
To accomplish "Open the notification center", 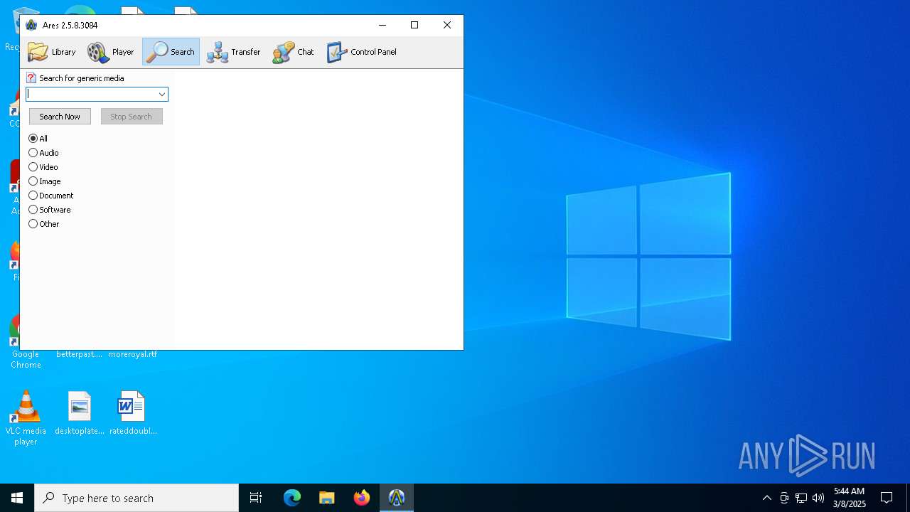I will (887, 498).
